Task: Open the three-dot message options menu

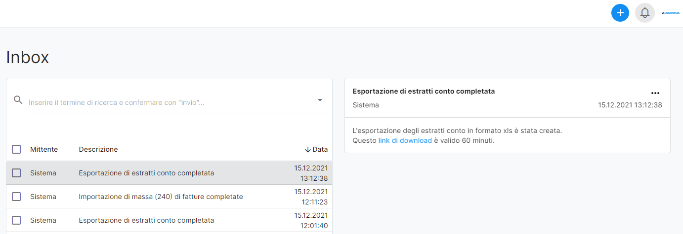Action: click(655, 93)
